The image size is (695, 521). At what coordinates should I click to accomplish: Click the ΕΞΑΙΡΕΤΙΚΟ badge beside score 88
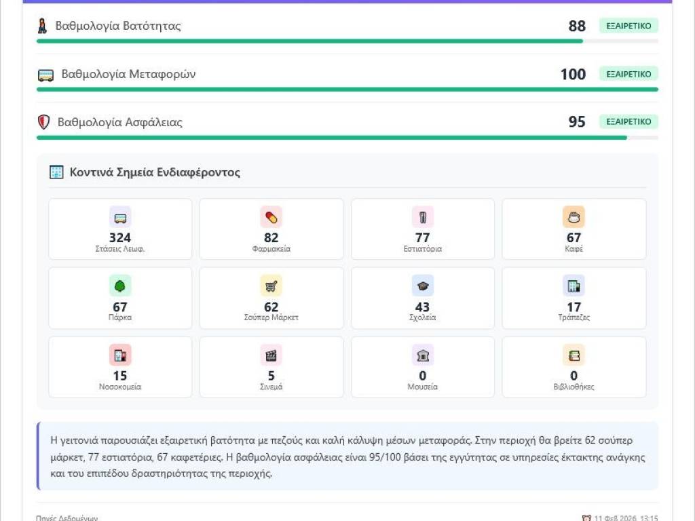(628, 26)
